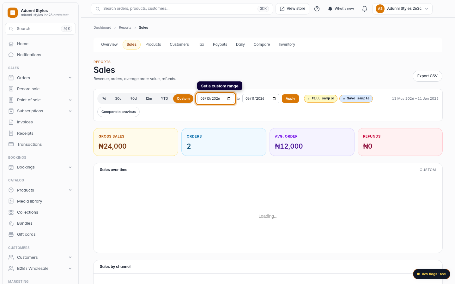Expand the B2B / Wholesale chevron
455x284 pixels.
pos(70,269)
